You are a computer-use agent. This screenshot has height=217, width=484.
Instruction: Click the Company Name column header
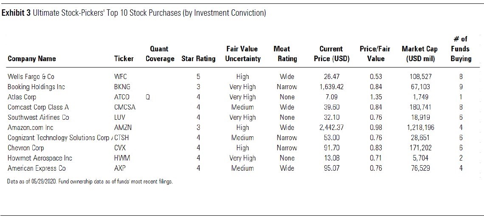click(32, 59)
